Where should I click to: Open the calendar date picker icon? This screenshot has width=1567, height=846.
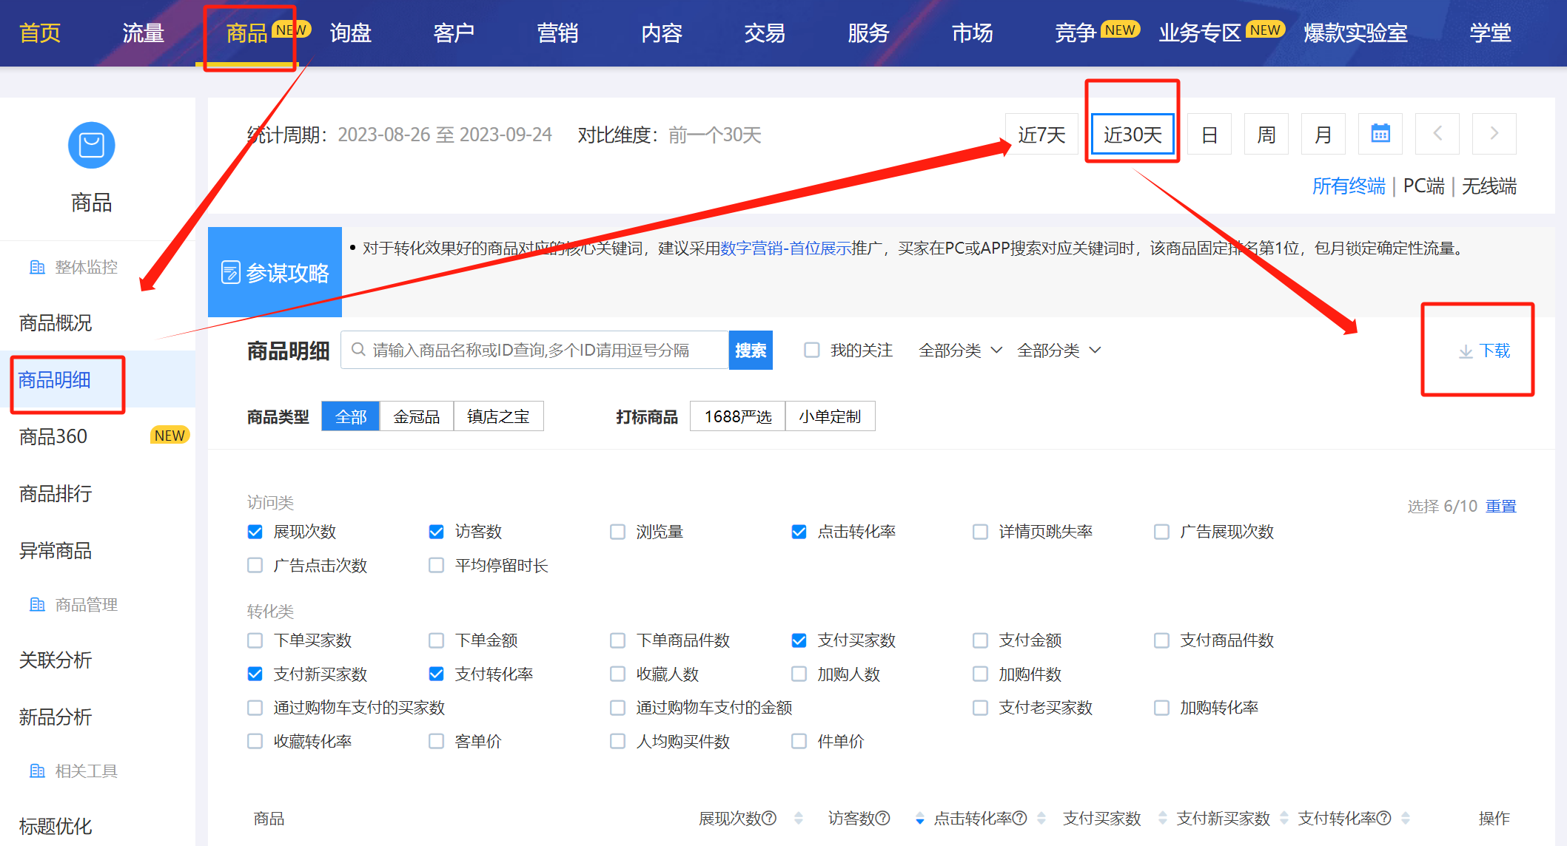[1380, 134]
